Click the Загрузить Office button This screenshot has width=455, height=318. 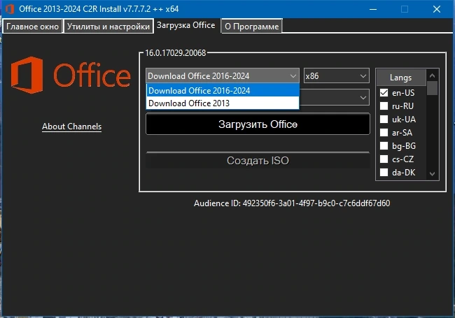(258, 124)
